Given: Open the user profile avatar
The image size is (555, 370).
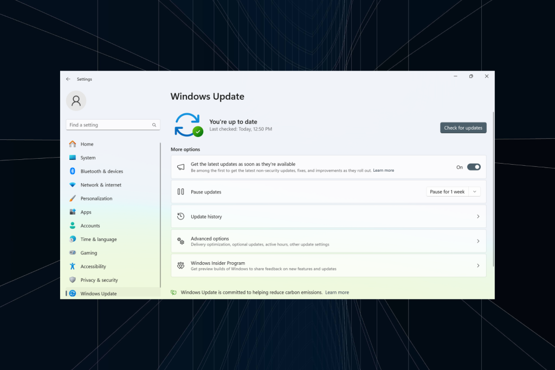Looking at the screenshot, I should point(76,101).
